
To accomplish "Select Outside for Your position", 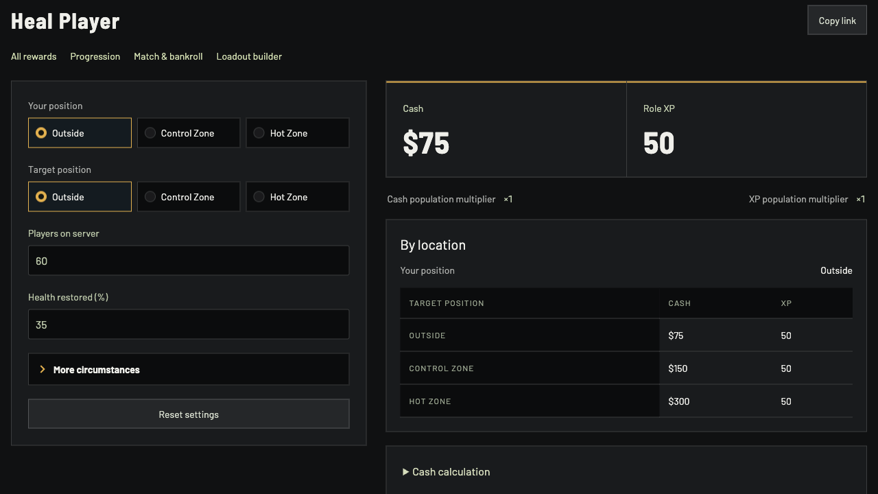I will (80, 133).
